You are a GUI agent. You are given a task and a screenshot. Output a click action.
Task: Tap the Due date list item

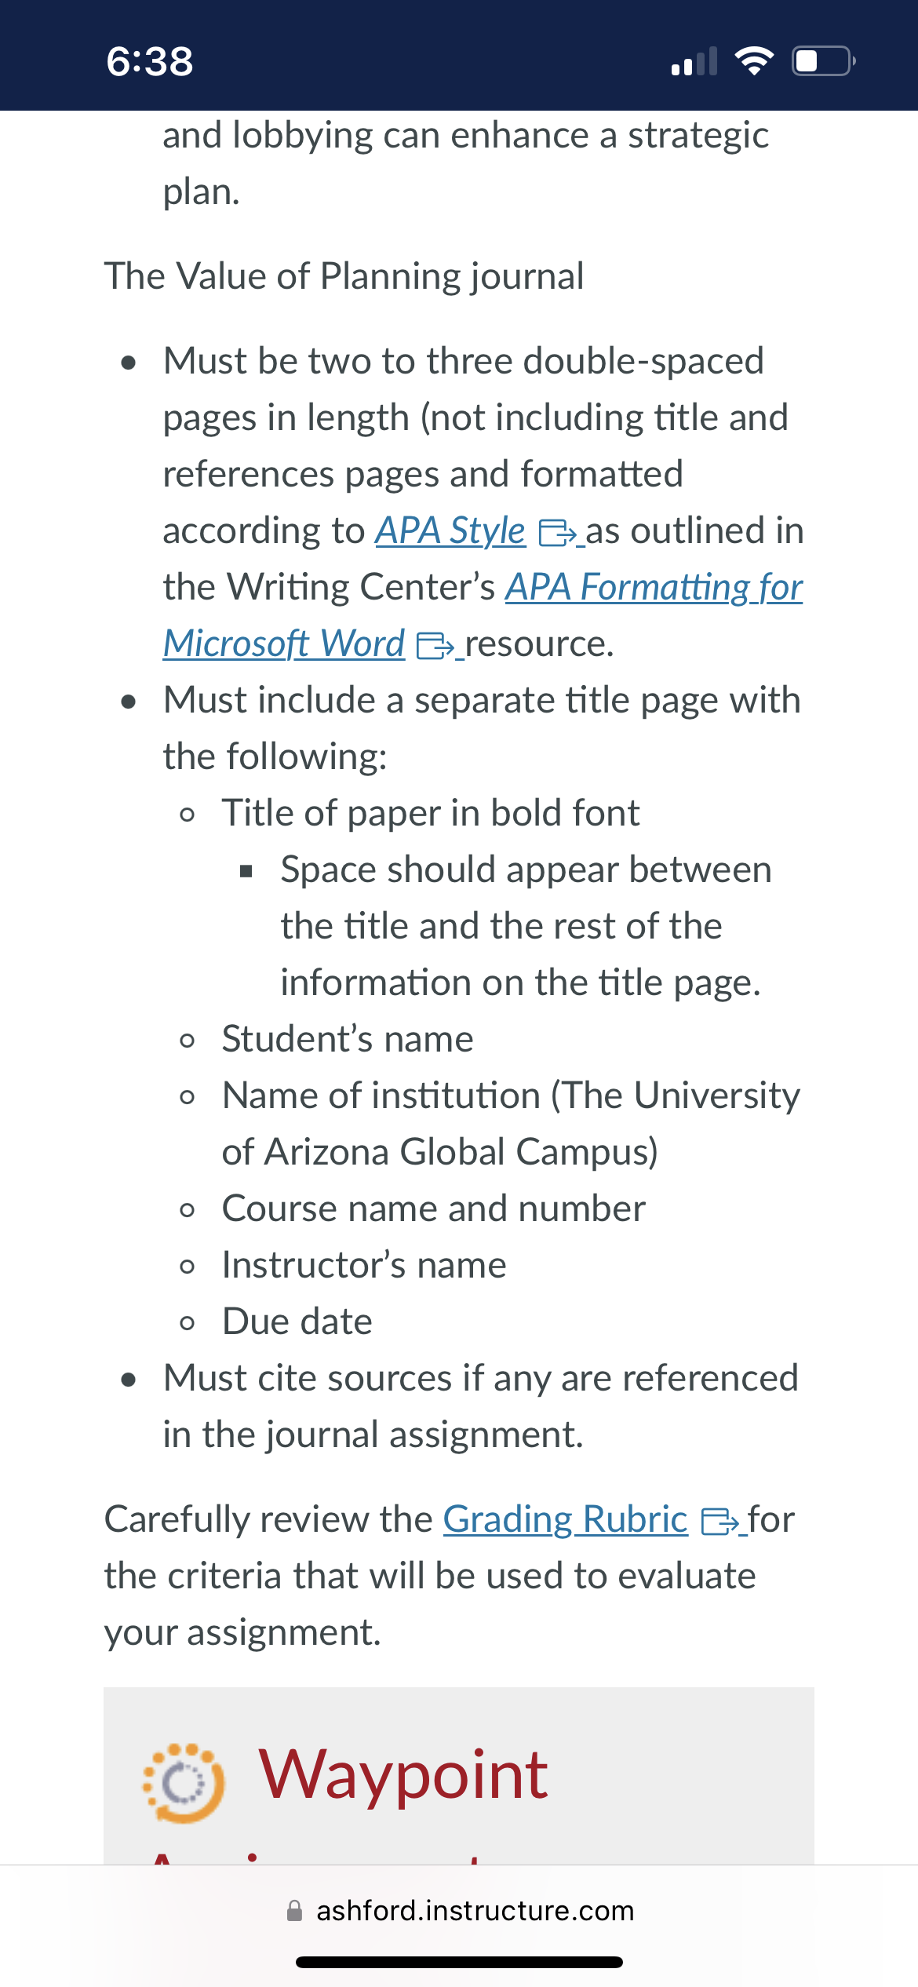click(x=297, y=1322)
